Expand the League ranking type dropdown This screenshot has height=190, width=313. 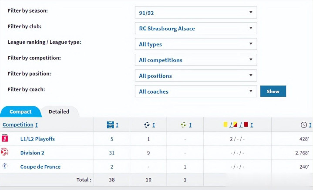[x=196, y=44]
